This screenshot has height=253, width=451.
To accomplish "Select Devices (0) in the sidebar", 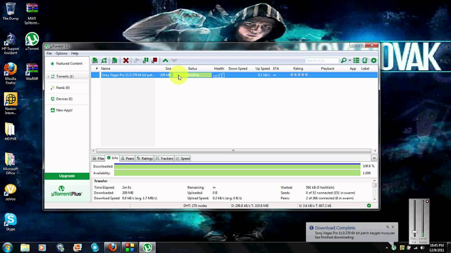I will click(x=64, y=99).
